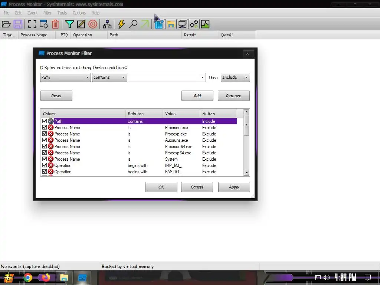This screenshot has height=285, width=380.
Task: Toggle Show Process and Thread Activity icon
Action: coord(194,24)
